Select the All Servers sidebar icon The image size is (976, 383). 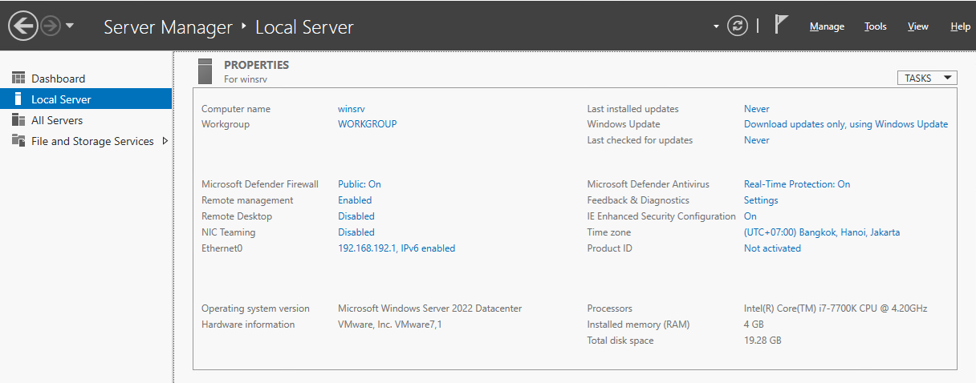pos(18,120)
